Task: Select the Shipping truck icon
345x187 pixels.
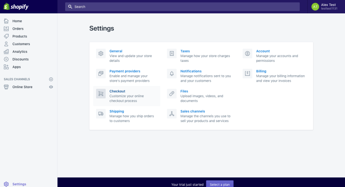Action: 101,113
